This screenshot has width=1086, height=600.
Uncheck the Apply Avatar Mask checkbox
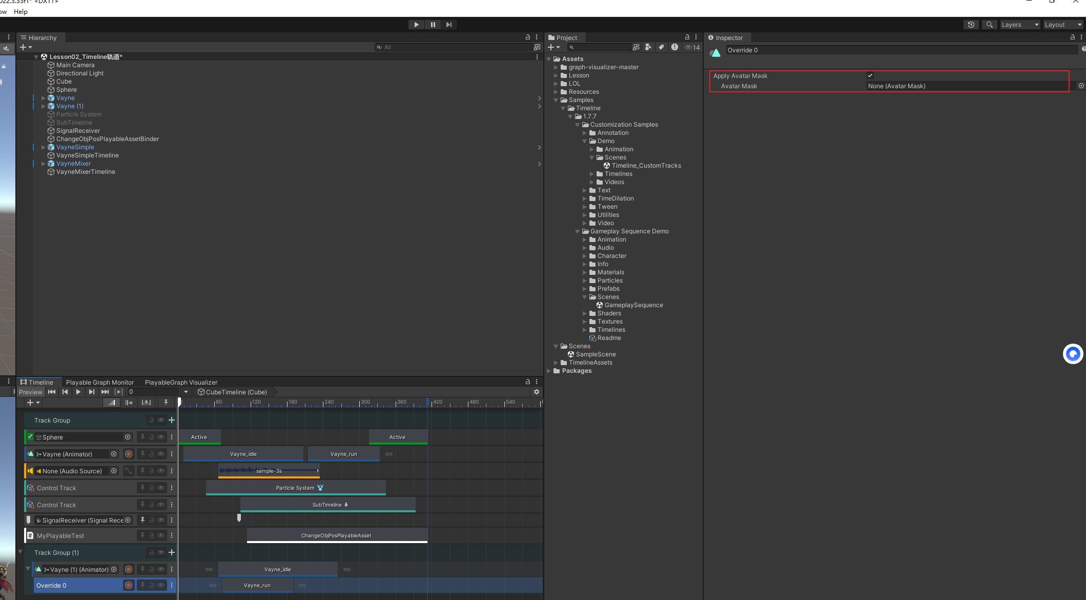point(870,75)
